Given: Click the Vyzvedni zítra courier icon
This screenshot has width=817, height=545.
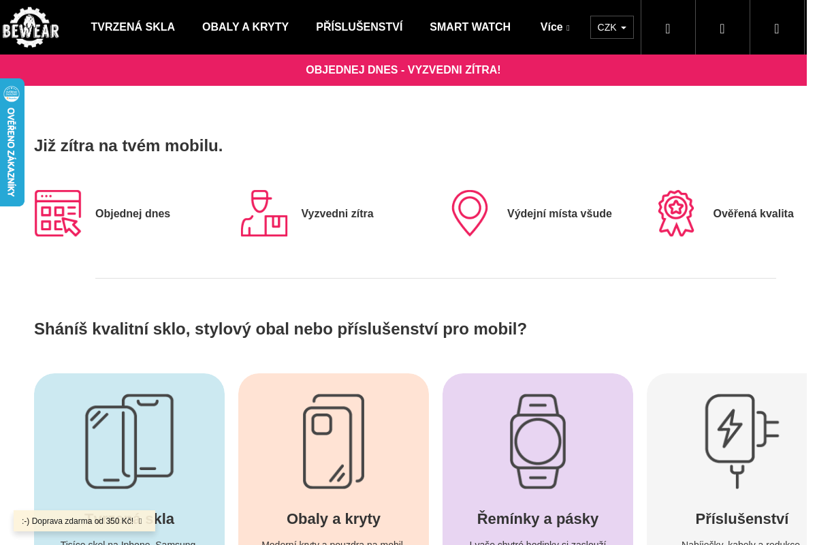Looking at the screenshot, I should pos(264,213).
